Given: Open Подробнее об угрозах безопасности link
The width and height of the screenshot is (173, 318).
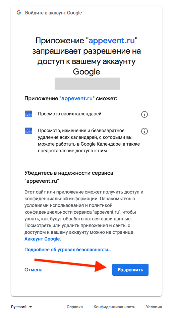Looking at the screenshot, I should (68, 250).
